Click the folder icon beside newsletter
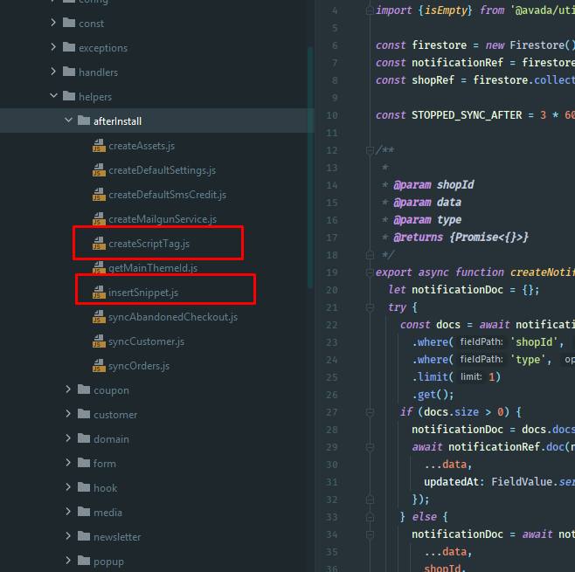Image resolution: width=575 pixels, height=572 pixels. tap(84, 537)
